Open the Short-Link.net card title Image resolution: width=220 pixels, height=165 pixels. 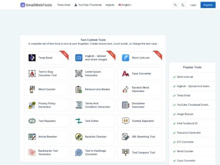(140, 58)
